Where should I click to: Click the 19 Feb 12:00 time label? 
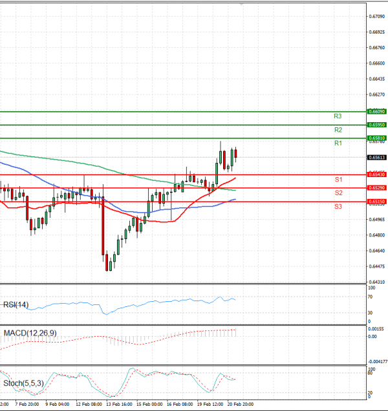click(x=210, y=404)
